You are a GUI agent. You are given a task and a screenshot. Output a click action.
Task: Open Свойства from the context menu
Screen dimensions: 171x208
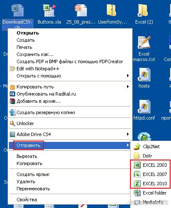pos(69,200)
